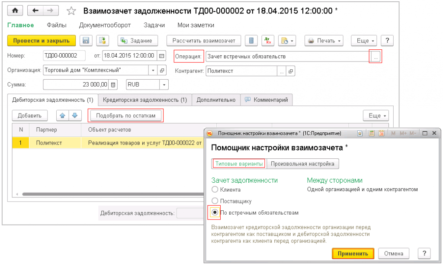Screen dimensions: 443x264
Task: Expand the Организация dropdown arrow
Action: coord(153,70)
